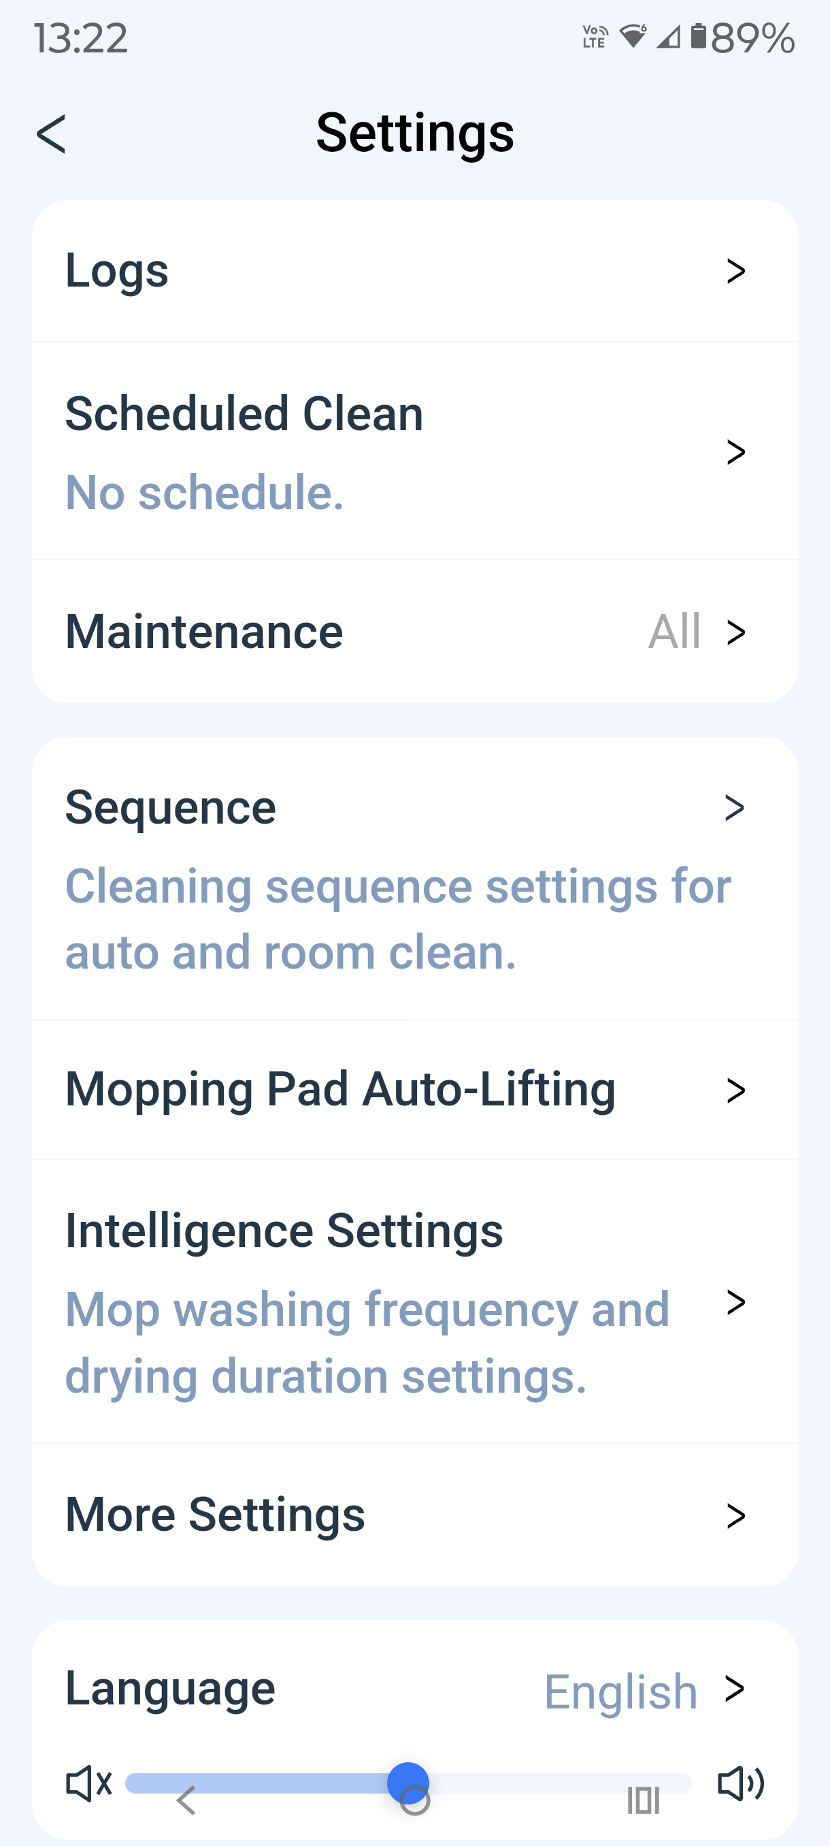Tap the Wi-Fi status icon
This screenshot has height=1846, width=830.
(x=633, y=36)
